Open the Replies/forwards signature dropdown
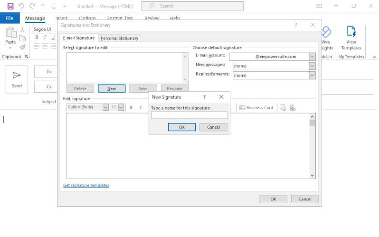 tap(312, 75)
